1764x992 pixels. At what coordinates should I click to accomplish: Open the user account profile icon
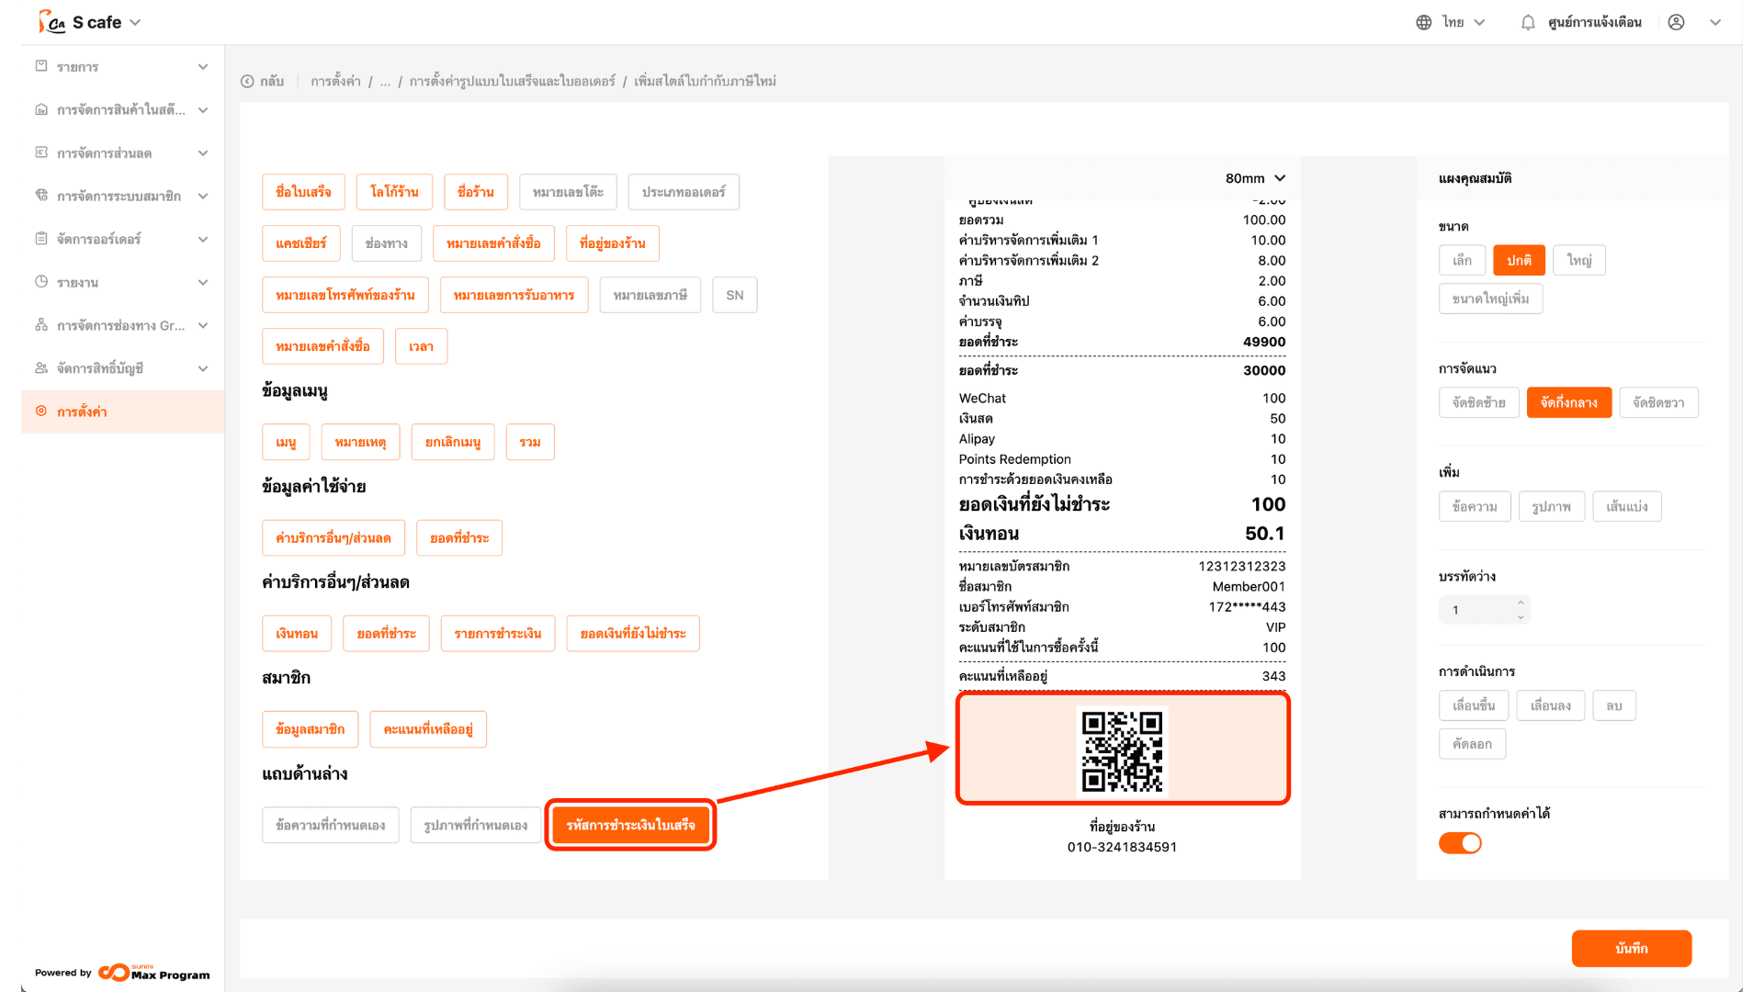(1676, 23)
